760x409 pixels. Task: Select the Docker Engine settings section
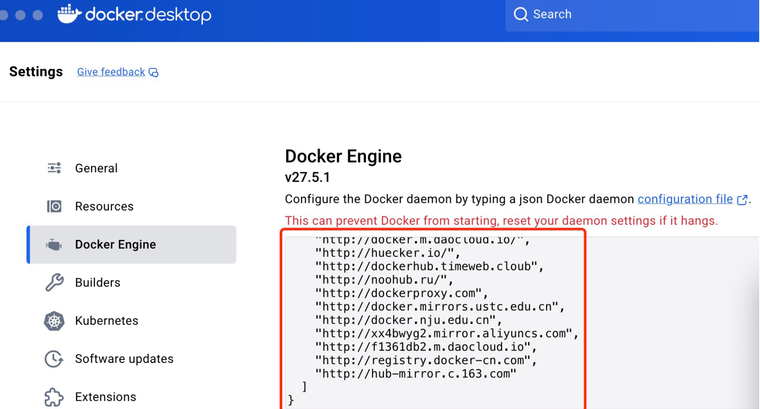tap(132, 244)
